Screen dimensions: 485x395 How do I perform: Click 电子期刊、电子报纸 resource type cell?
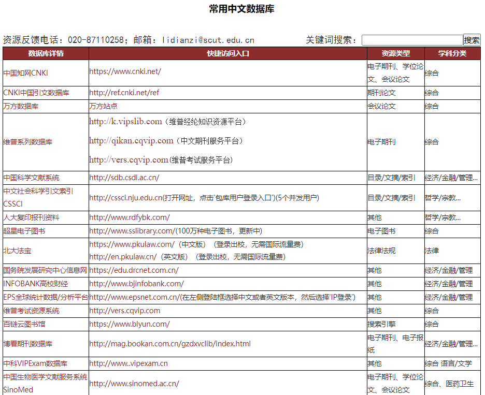click(395, 344)
